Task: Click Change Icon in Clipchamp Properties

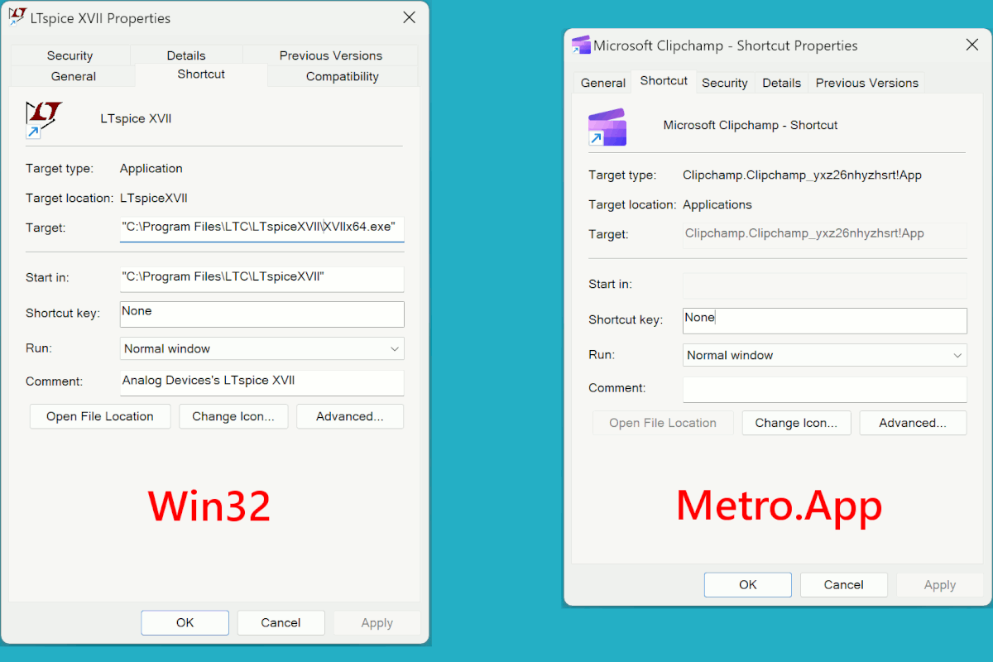Action: point(796,423)
